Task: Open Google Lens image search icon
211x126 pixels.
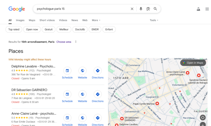Action: (148, 9)
